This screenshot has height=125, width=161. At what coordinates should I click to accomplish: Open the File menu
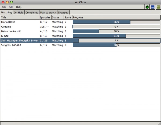tap(4, 7)
